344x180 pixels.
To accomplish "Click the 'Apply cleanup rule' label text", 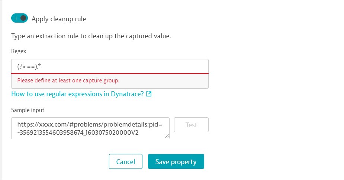I will pyautogui.click(x=59, y=19).
